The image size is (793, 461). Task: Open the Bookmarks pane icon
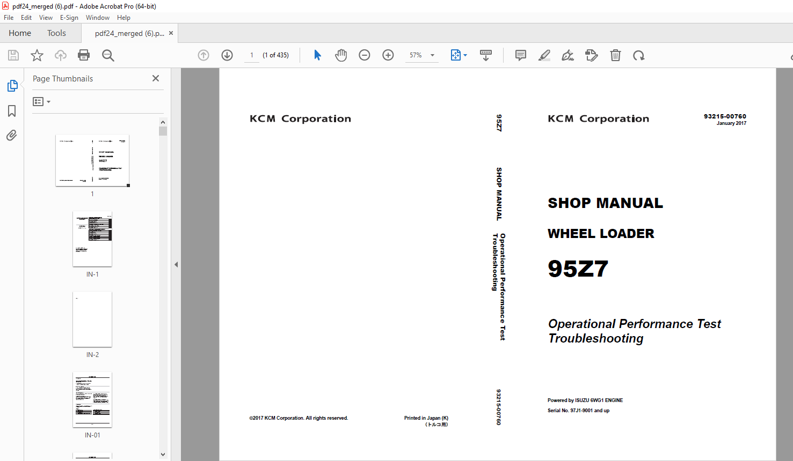coord(12,111)
